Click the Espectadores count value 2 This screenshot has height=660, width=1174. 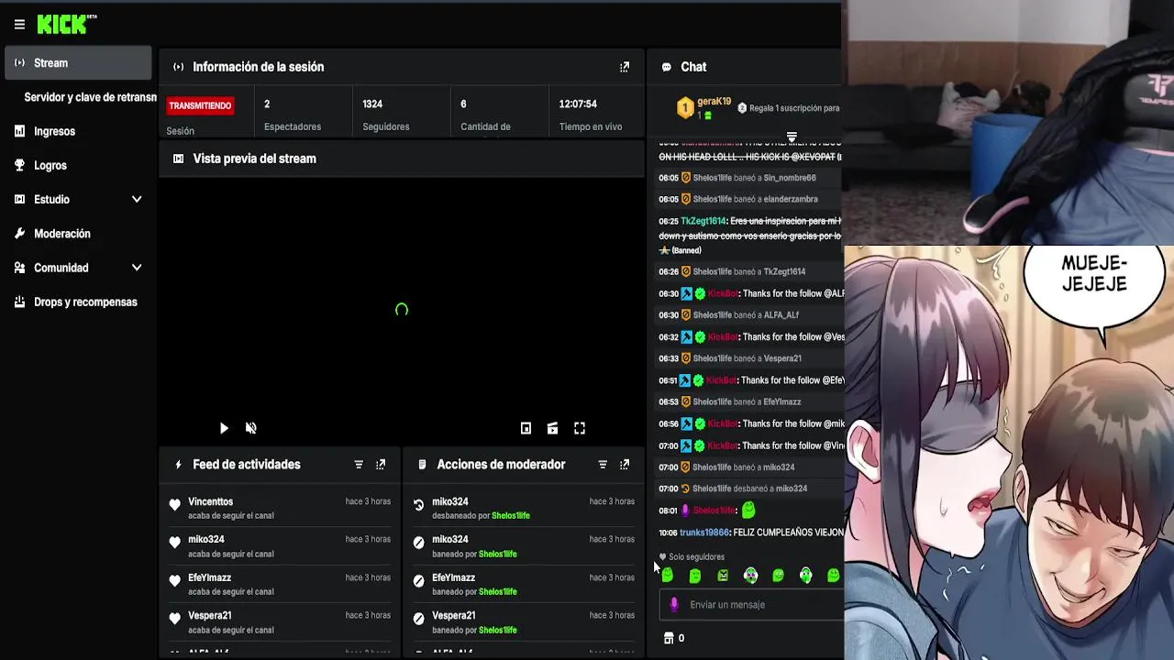click(267, 104)
